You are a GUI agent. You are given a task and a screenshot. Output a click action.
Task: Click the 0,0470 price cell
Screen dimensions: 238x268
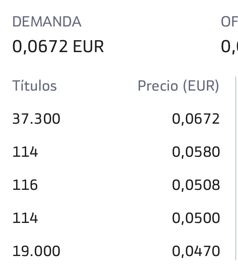click(196, 251)
